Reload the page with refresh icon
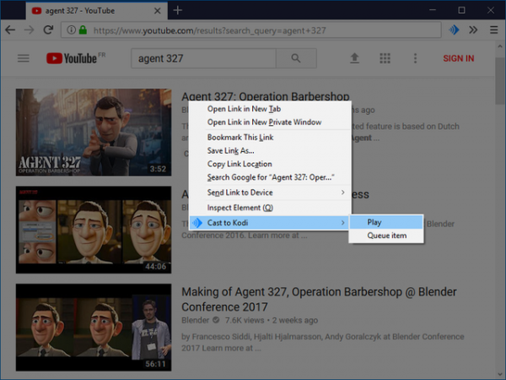The width and height of the screenshot is (506, 380). click(x=49, y=30)
